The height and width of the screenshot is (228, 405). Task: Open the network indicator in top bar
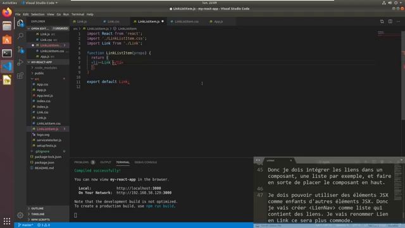click(x=384, y=3)
